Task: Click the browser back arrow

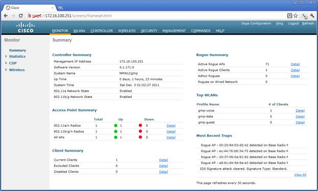Action: (6, 16)
